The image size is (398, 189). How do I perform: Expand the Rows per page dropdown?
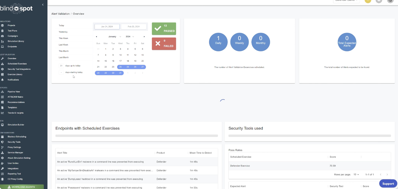tap(356, 175)
